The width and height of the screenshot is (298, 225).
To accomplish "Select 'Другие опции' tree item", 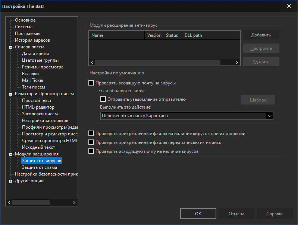I will [x=29, y=181].
